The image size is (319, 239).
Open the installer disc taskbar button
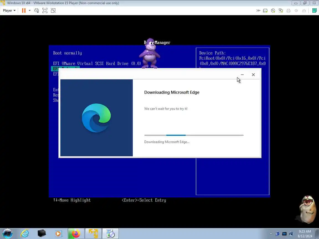[110, 233]
